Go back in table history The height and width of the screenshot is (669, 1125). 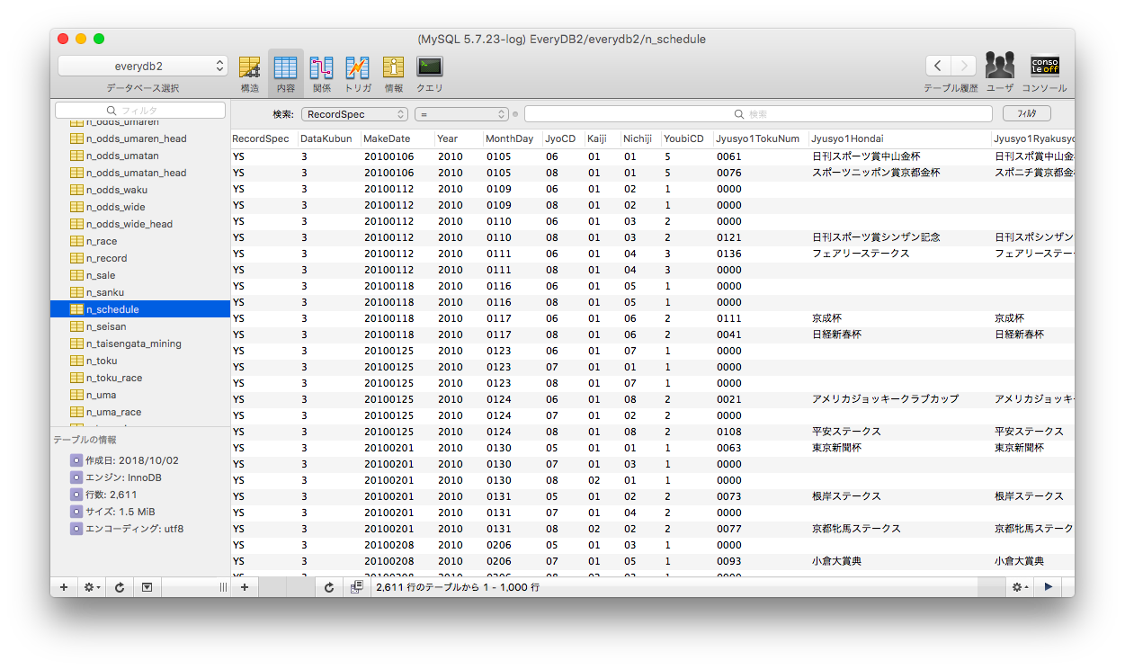tap(938, 66)
